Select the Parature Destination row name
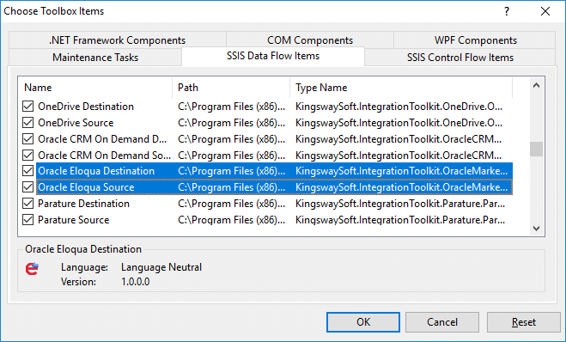Image resolution: width=566 pixels, height=342 pixels. (84, 204)
